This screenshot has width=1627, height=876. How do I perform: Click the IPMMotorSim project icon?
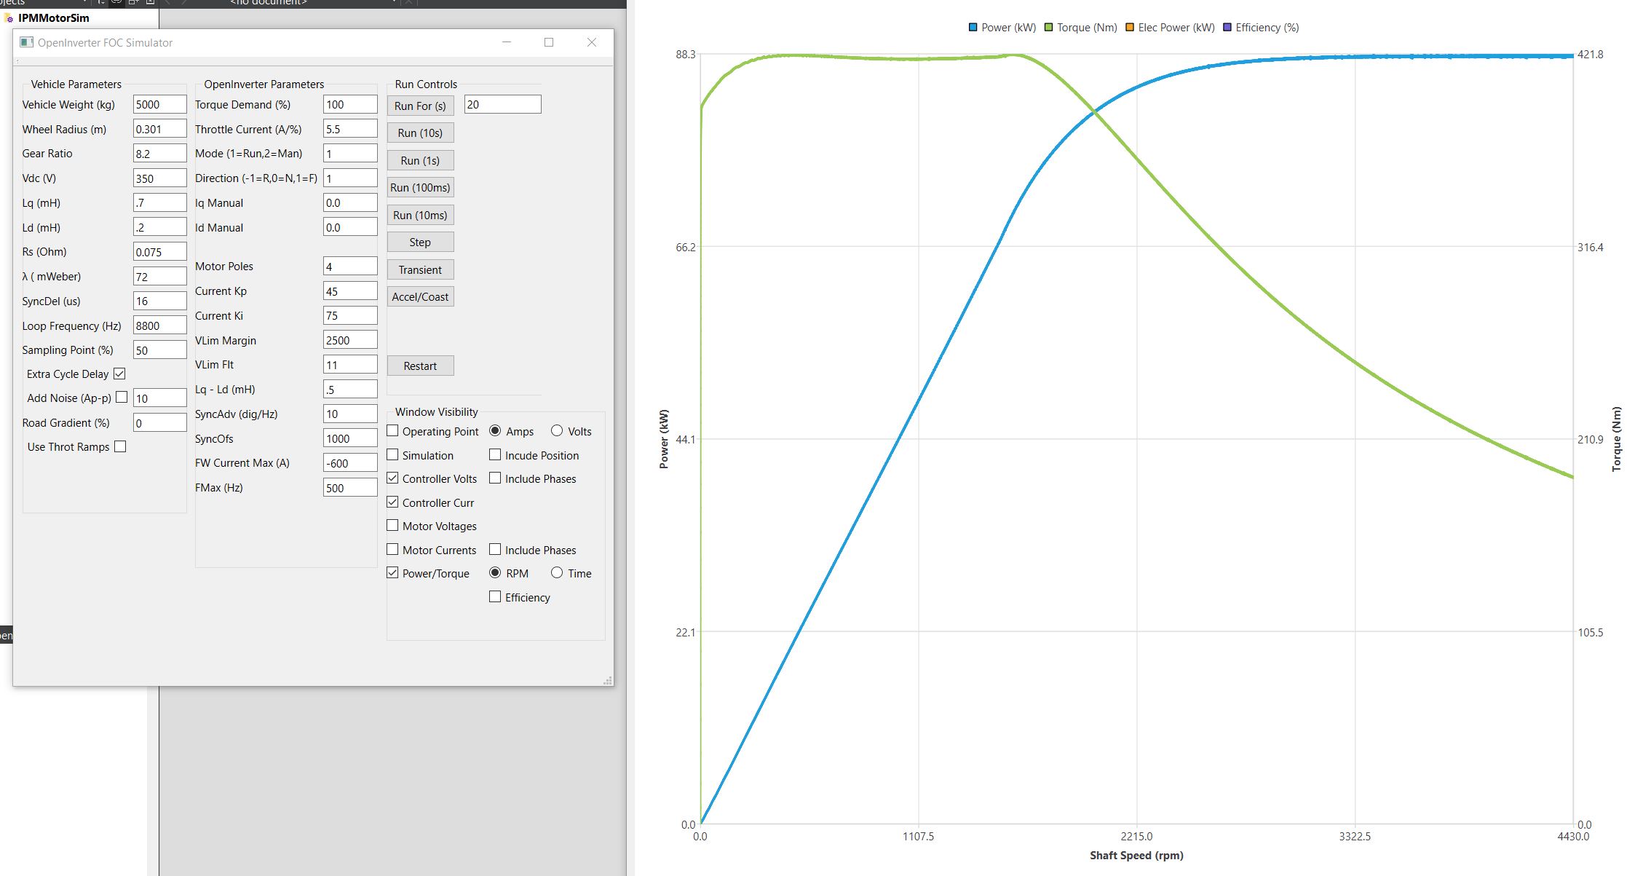[9, 18]
